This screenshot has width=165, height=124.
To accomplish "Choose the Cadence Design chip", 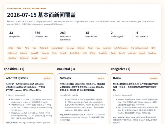I will tap(57, 48).
